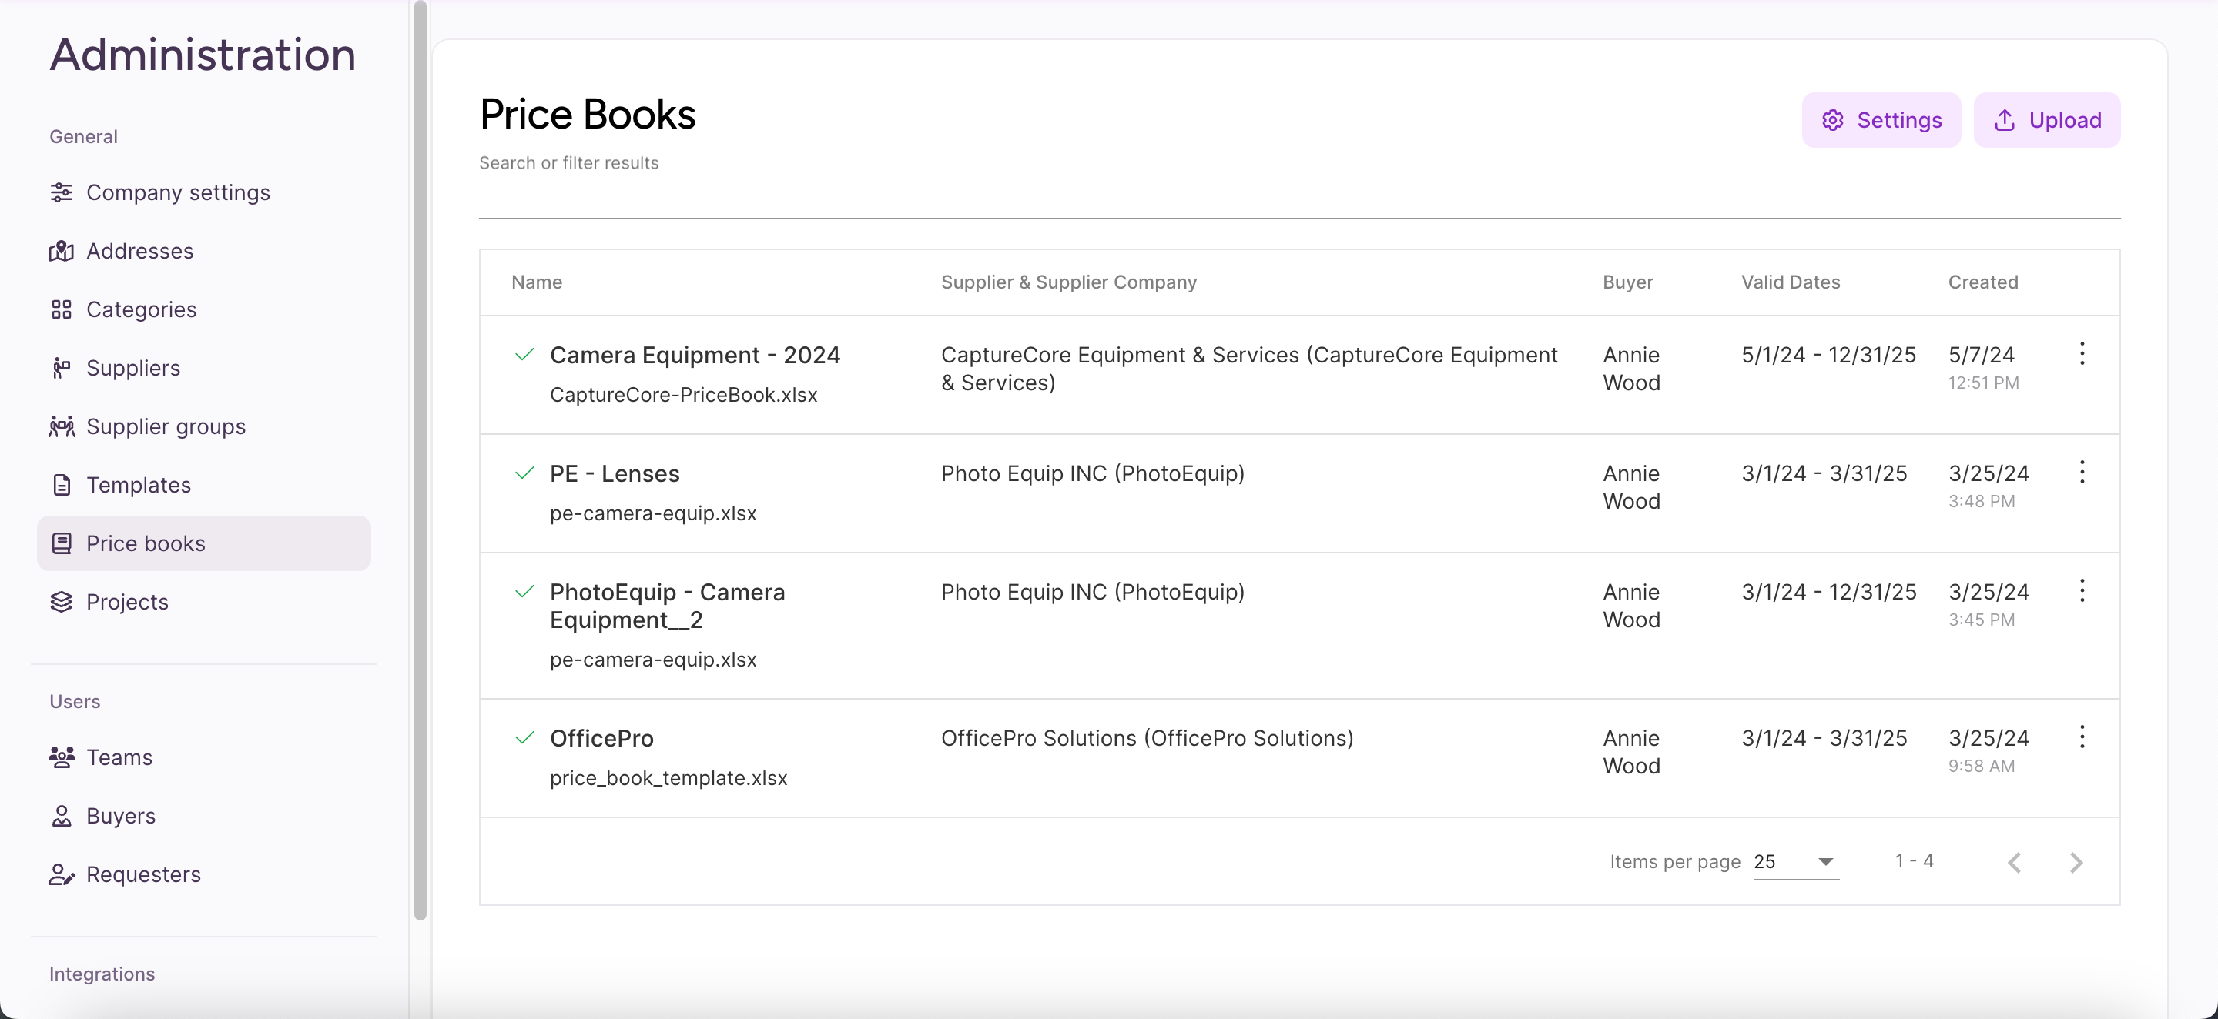This screenshot has width=2218, height=1019.
Task: Open actions menu for OfficePro row
Action: [x=2082, y=737]
